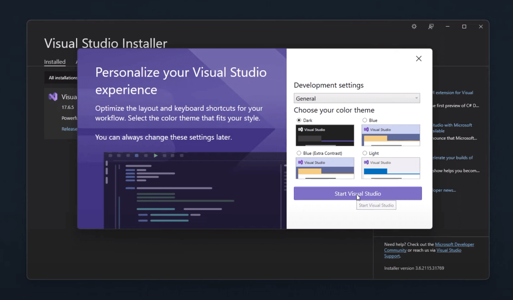Click the All installations filter tab
This screenshot has height=300, width=513.
pos(63,78)
